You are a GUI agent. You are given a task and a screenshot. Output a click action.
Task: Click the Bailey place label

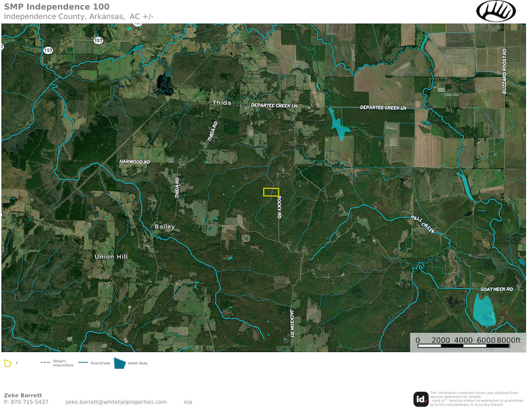(x=165, y=226)
